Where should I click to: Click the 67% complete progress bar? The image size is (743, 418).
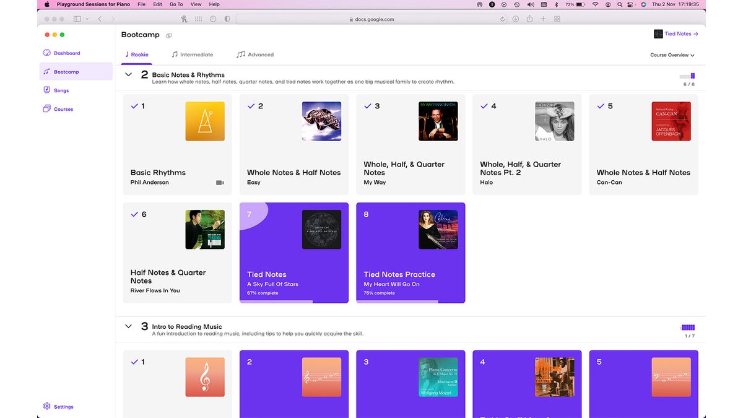(x=294, y=302)
